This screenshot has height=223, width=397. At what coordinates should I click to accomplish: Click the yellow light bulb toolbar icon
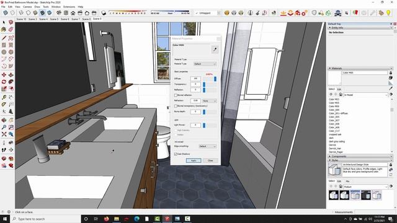tap(388, 12)
